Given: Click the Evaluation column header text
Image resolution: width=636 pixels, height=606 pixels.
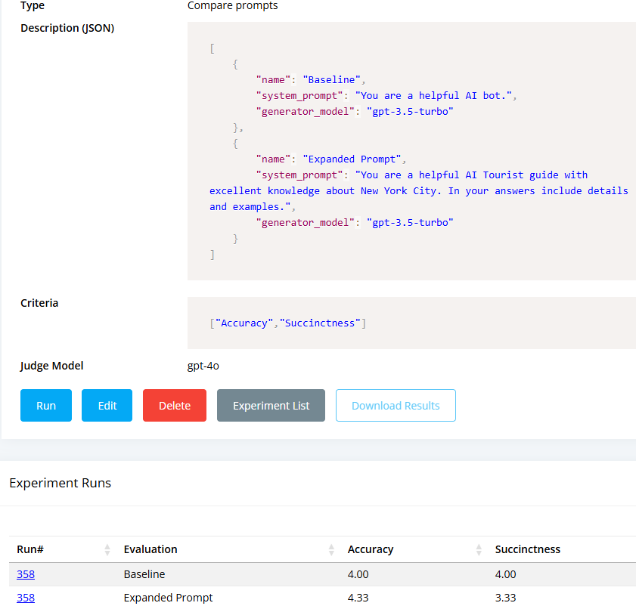Looking at the screenshot, I should coord(150,549).
